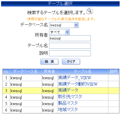Click the データベース名 column header

point(26,72)
